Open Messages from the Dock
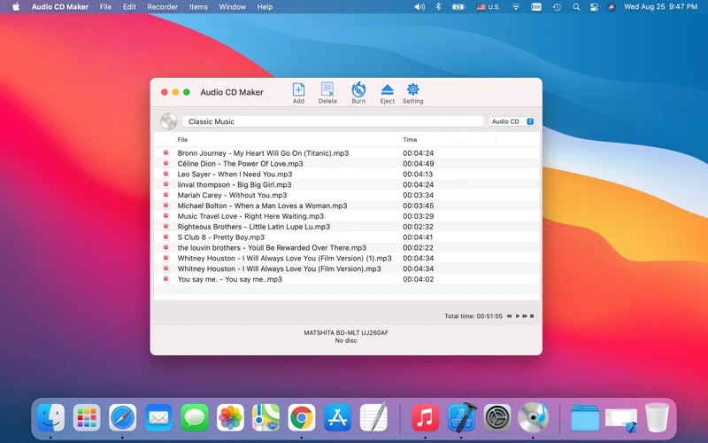The width and height of the screenshot is (708, 443). [x=194, y=417]
